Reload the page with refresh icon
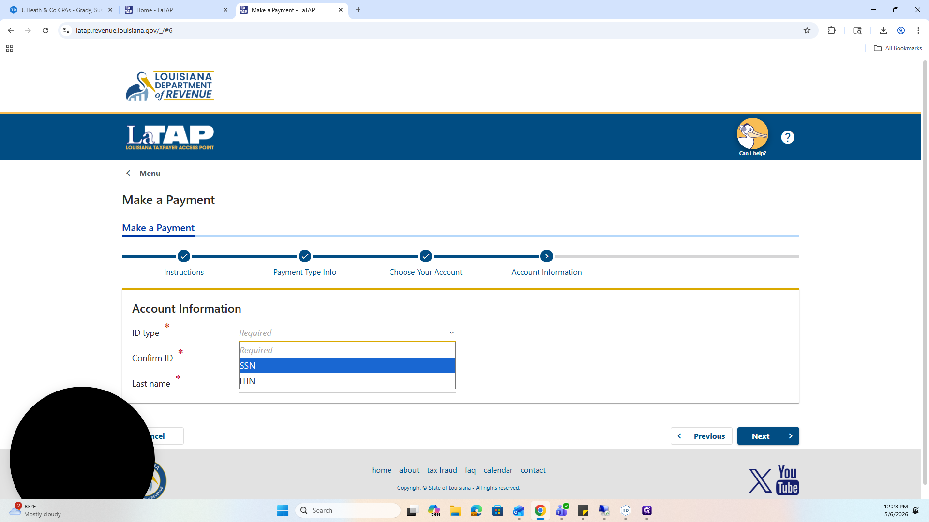This screenshot has width=929, height=522. point(45,30)
